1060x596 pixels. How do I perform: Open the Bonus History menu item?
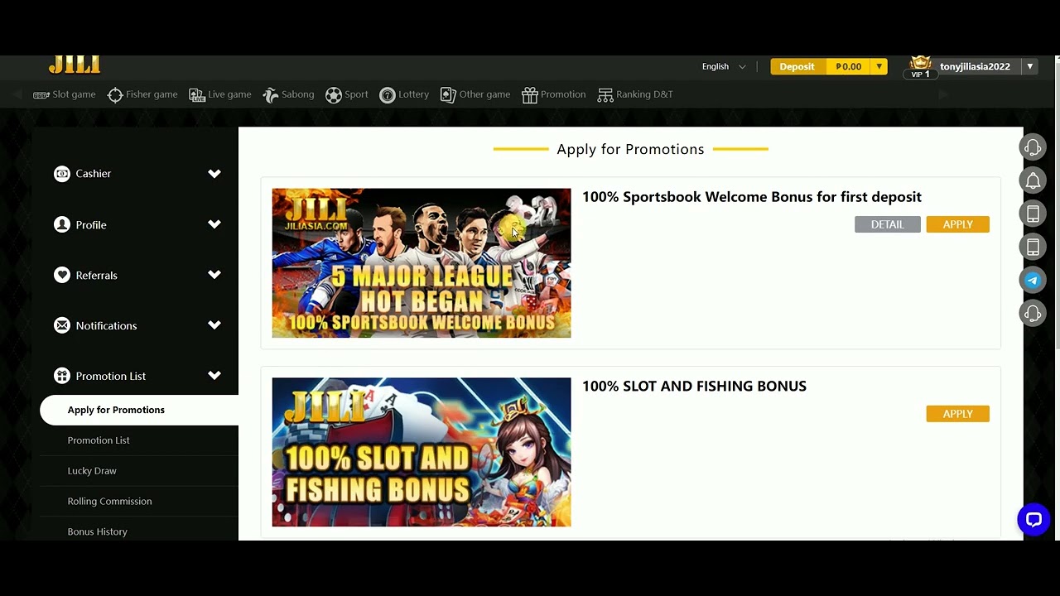click(139, 531)
